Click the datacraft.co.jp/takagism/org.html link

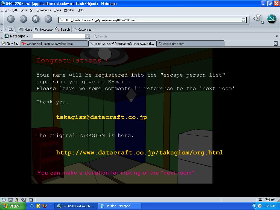click(x=140, y=153)
